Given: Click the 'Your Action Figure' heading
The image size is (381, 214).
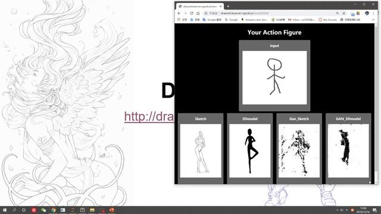Looking at the screenshot, I should pos(274,33).
